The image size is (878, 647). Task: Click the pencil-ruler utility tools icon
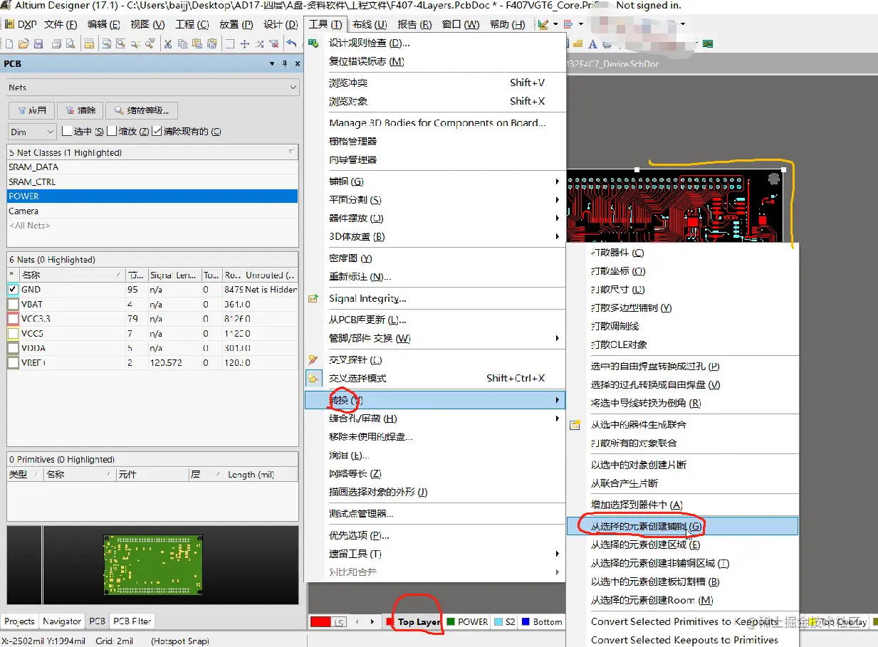tap(543, 25)
